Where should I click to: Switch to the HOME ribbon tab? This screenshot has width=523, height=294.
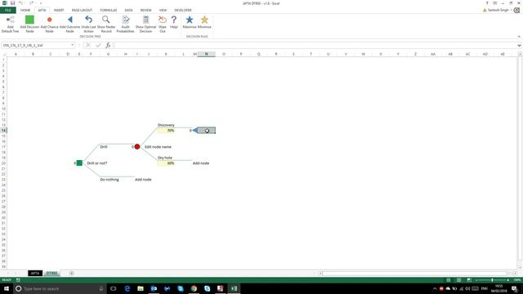pos(25,11)
